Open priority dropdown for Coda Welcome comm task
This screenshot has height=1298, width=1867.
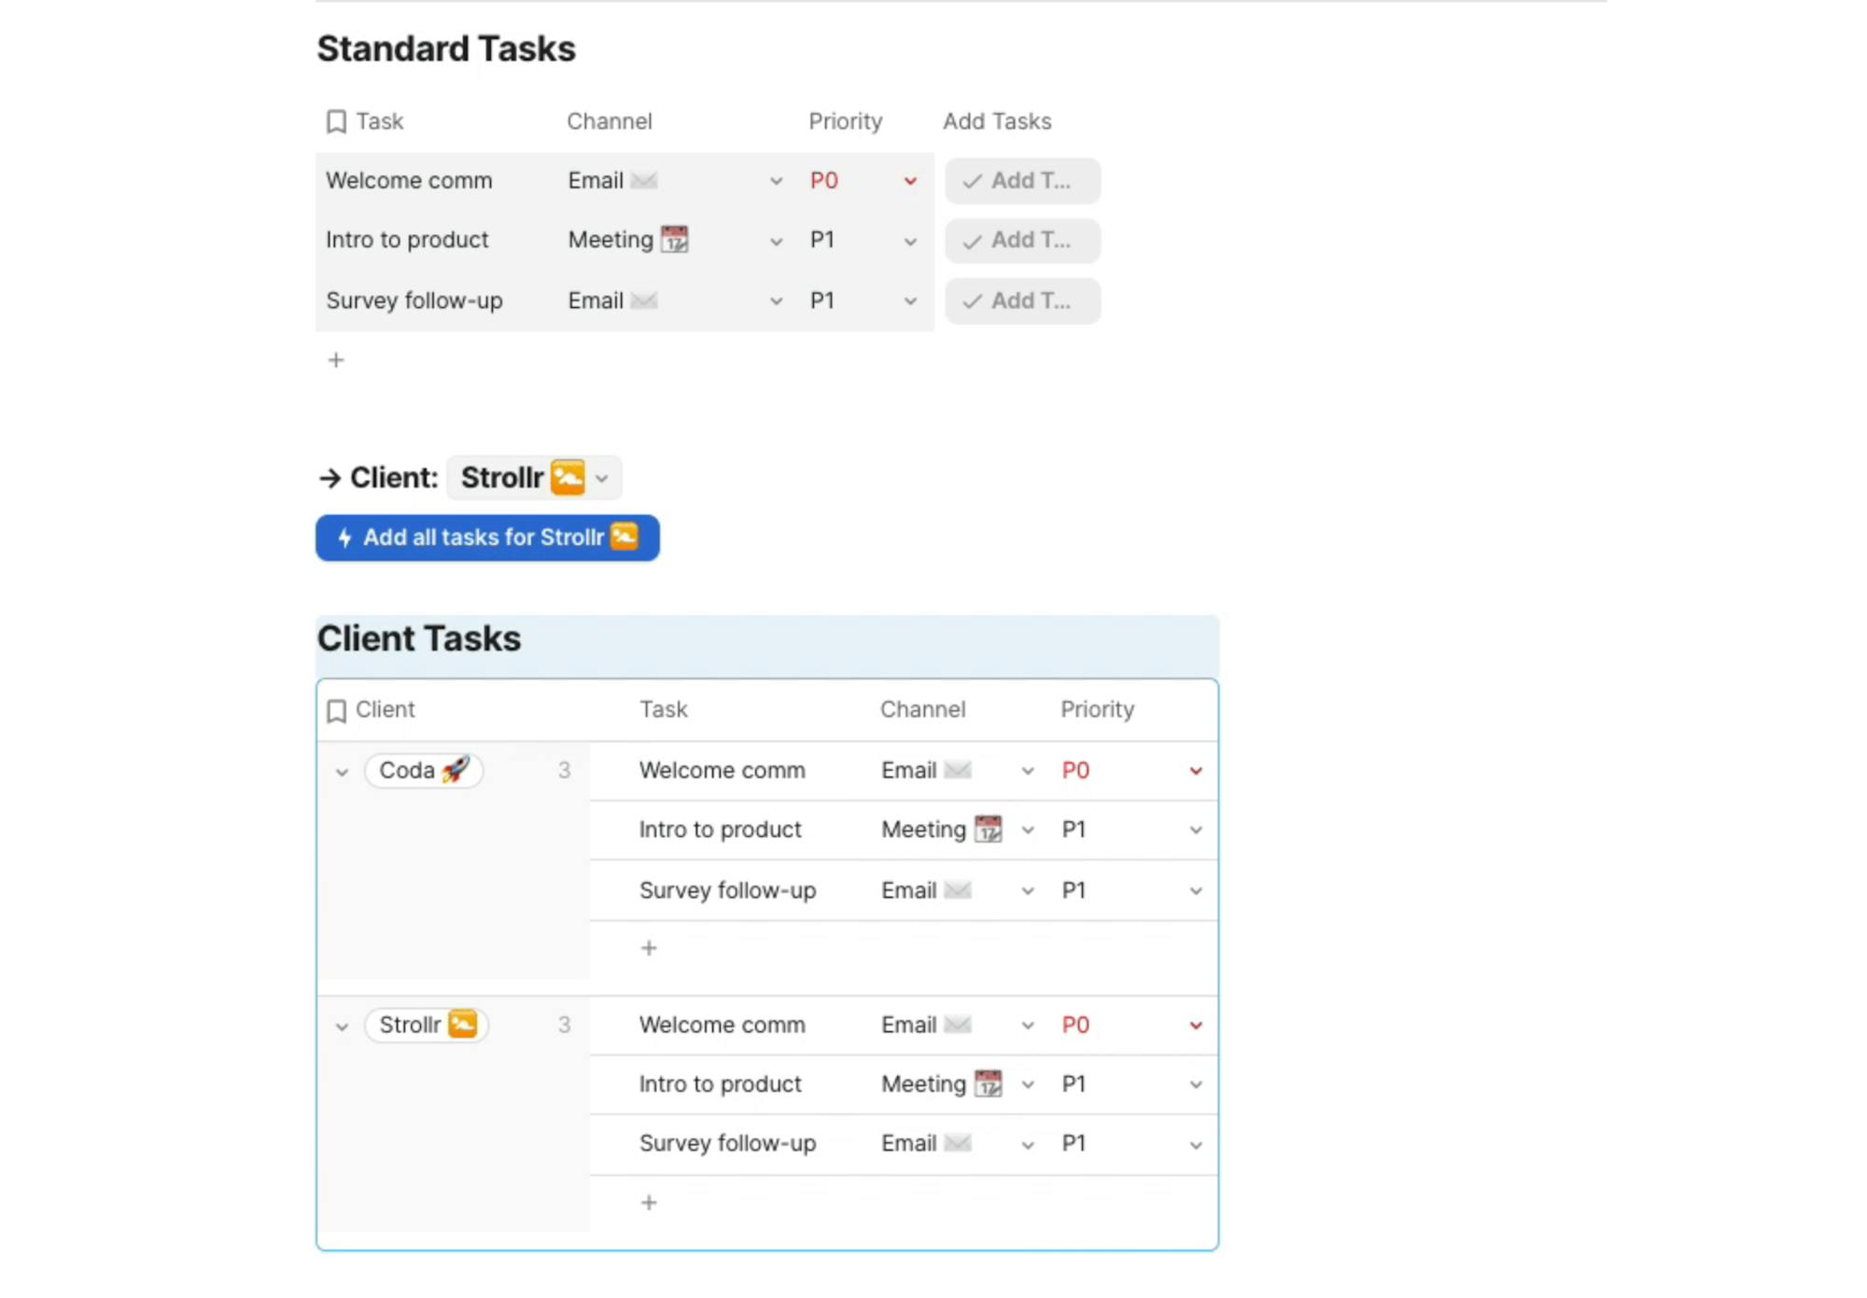coord(1195,771)
